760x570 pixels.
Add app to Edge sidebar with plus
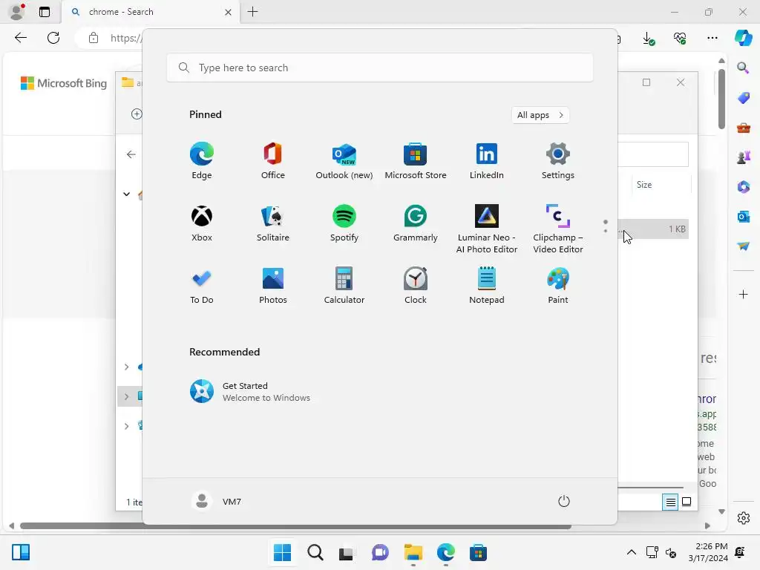[743, 294]
